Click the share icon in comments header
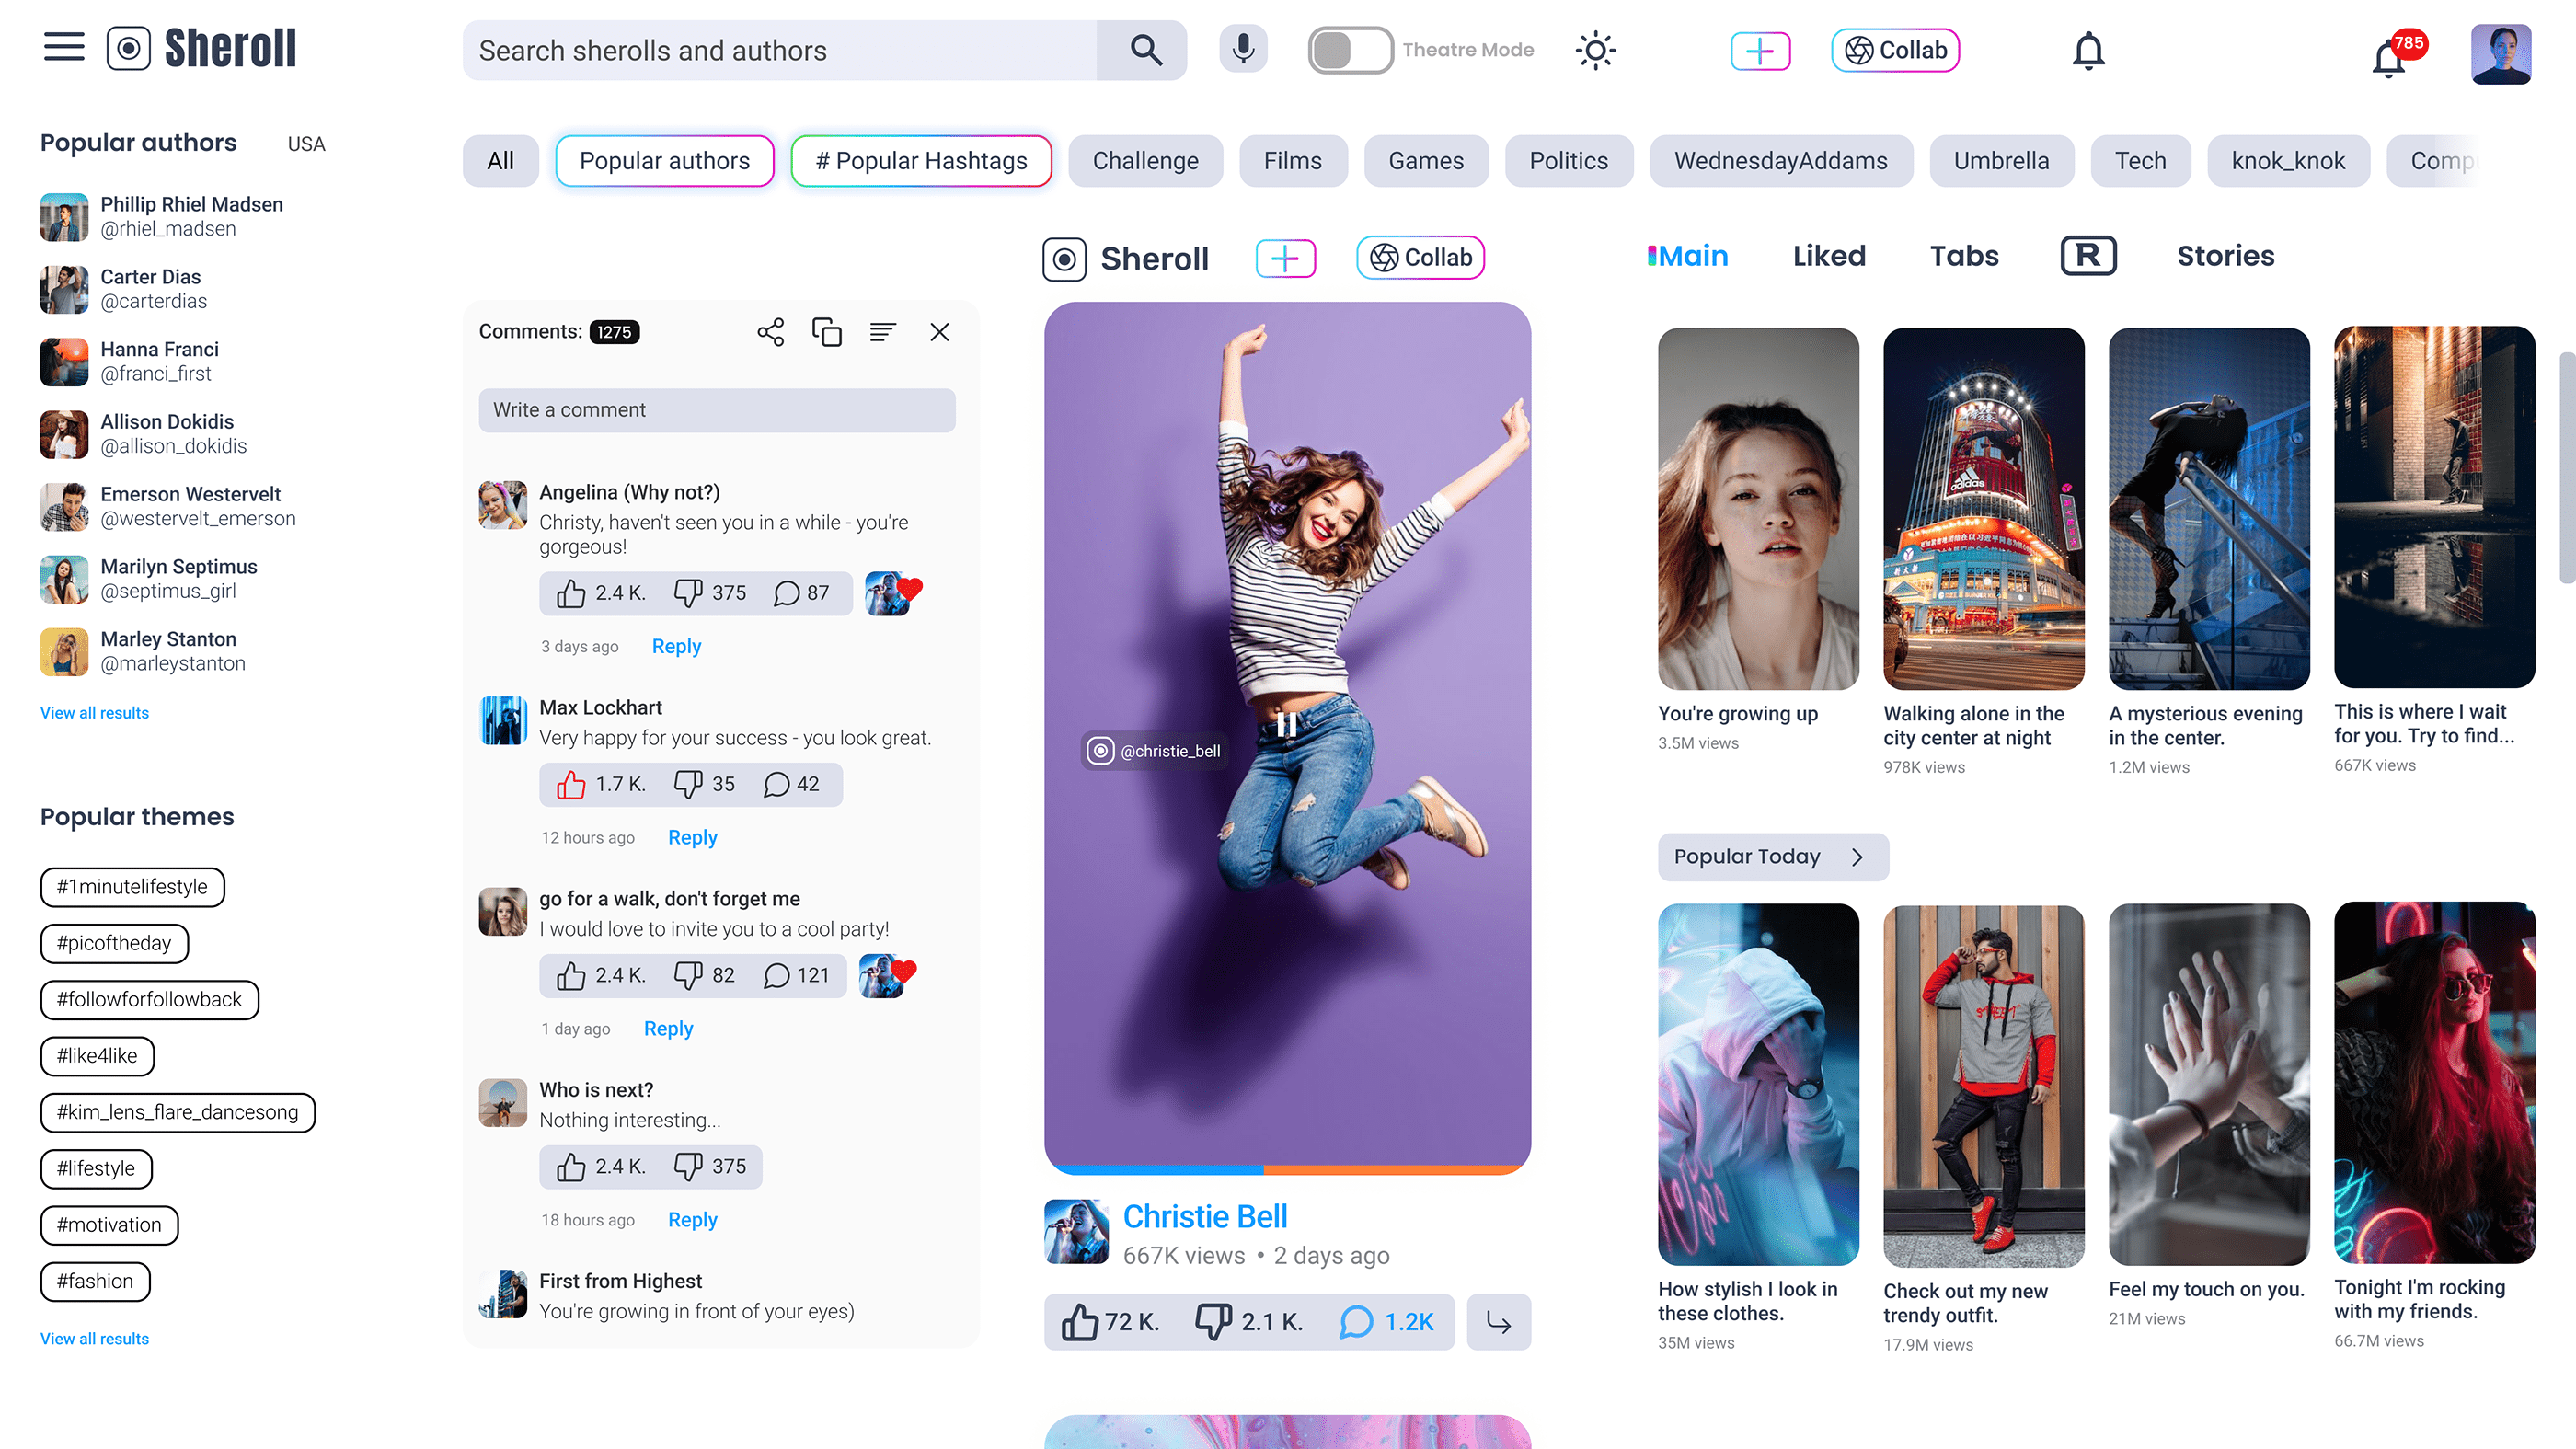Screen dimensions: 2576x1449 click(x=770, y=332)
